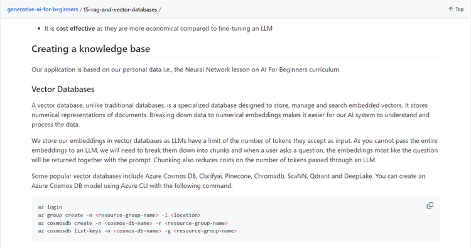Click the paragraph starting We store our embeddings
471x248 pixels.
(235, 150)
